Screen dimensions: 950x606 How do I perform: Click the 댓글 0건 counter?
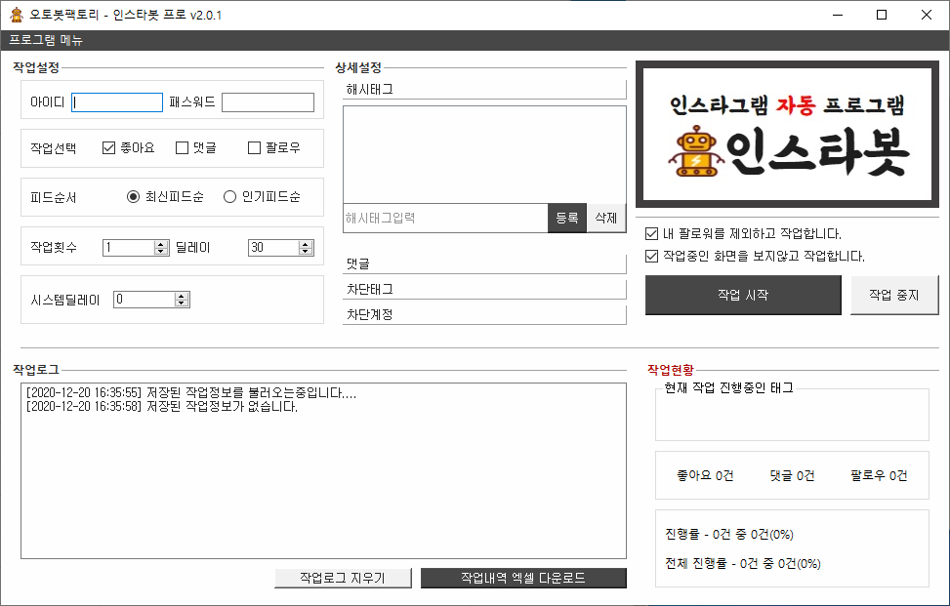793,476
